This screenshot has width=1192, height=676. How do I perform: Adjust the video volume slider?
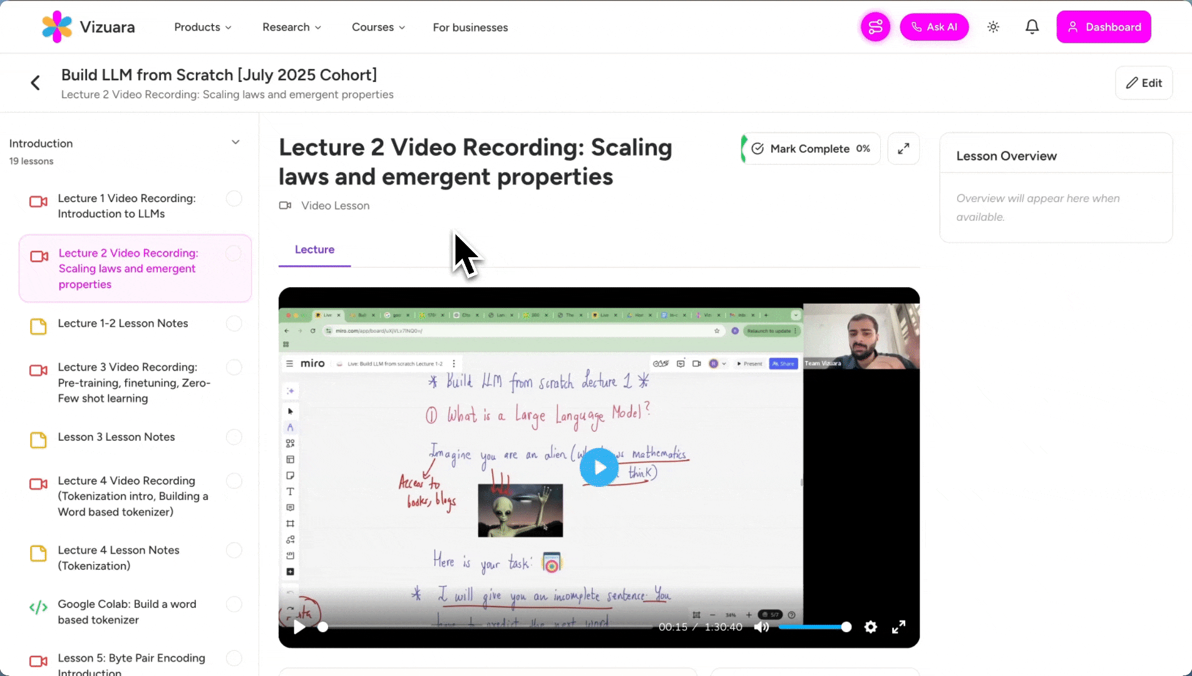click(814, 627)
